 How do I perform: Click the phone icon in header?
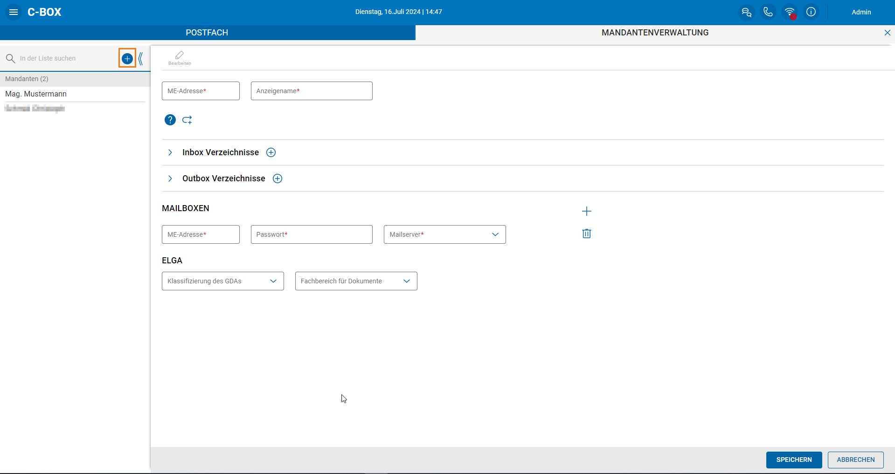[768, 12]
